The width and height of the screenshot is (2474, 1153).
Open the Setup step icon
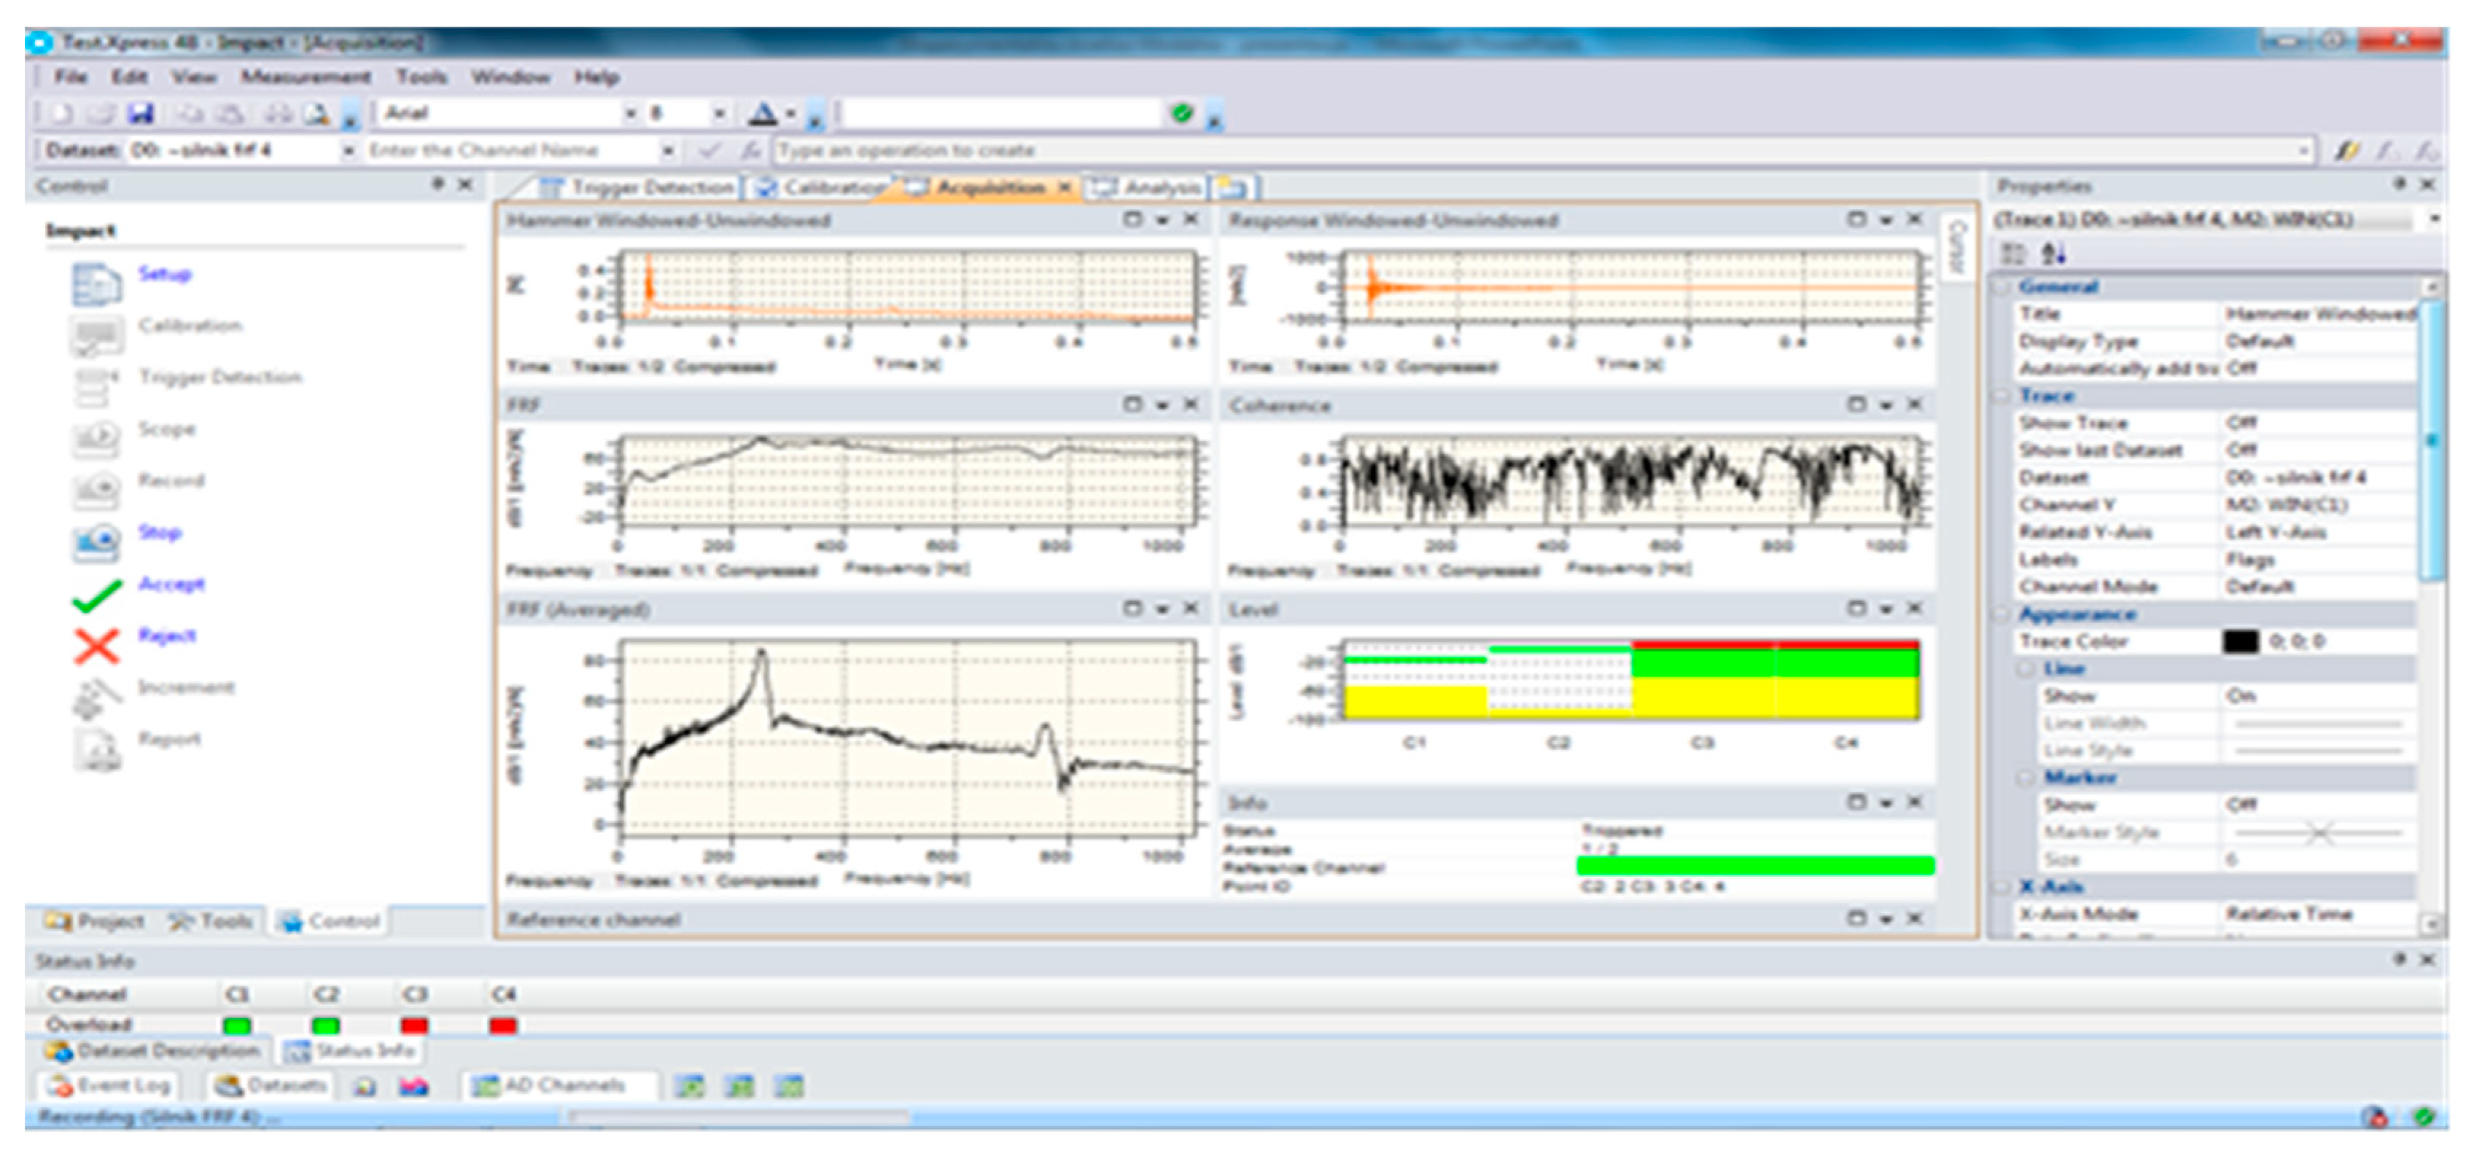tap(96, 285)
